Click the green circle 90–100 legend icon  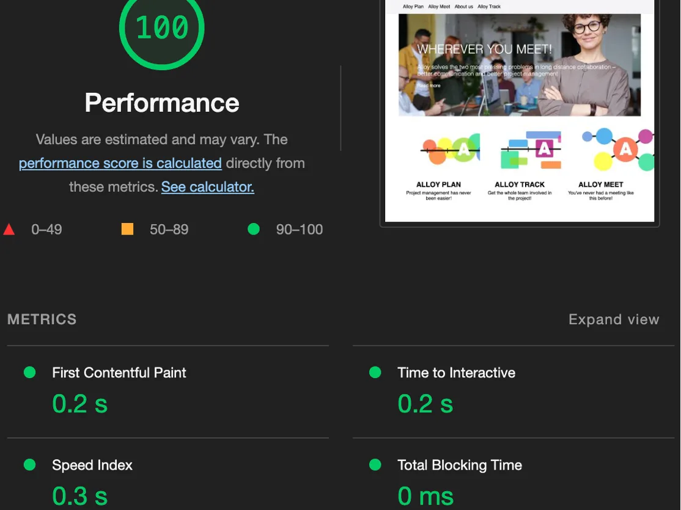(x=254, y=229)
